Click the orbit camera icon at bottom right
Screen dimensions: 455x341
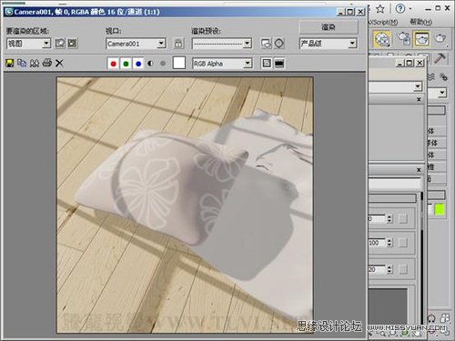pos(431,318)
